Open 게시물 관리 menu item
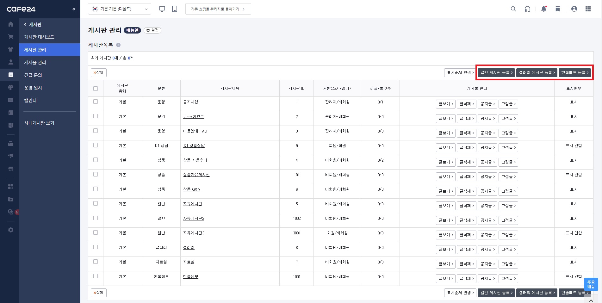 [x=50, y=62]
